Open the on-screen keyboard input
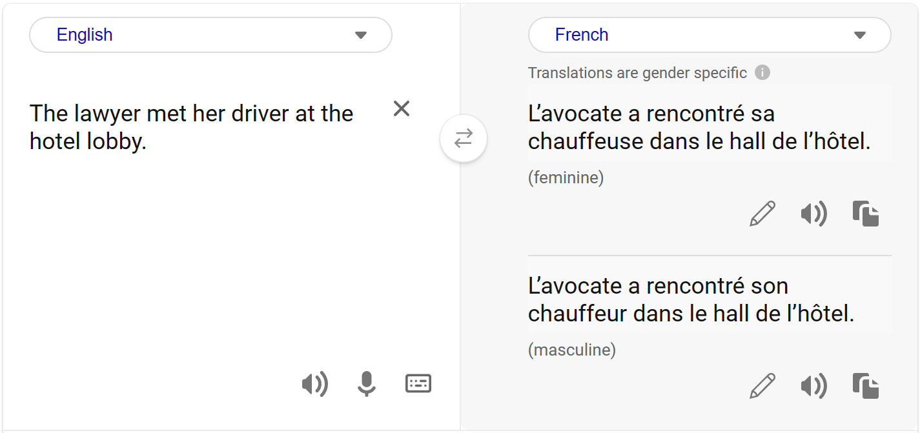This screenshot has width=920, height=433. [x=418, y=384]
